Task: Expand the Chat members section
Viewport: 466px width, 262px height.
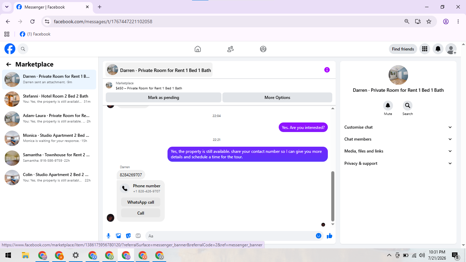Action: (398, 139)
